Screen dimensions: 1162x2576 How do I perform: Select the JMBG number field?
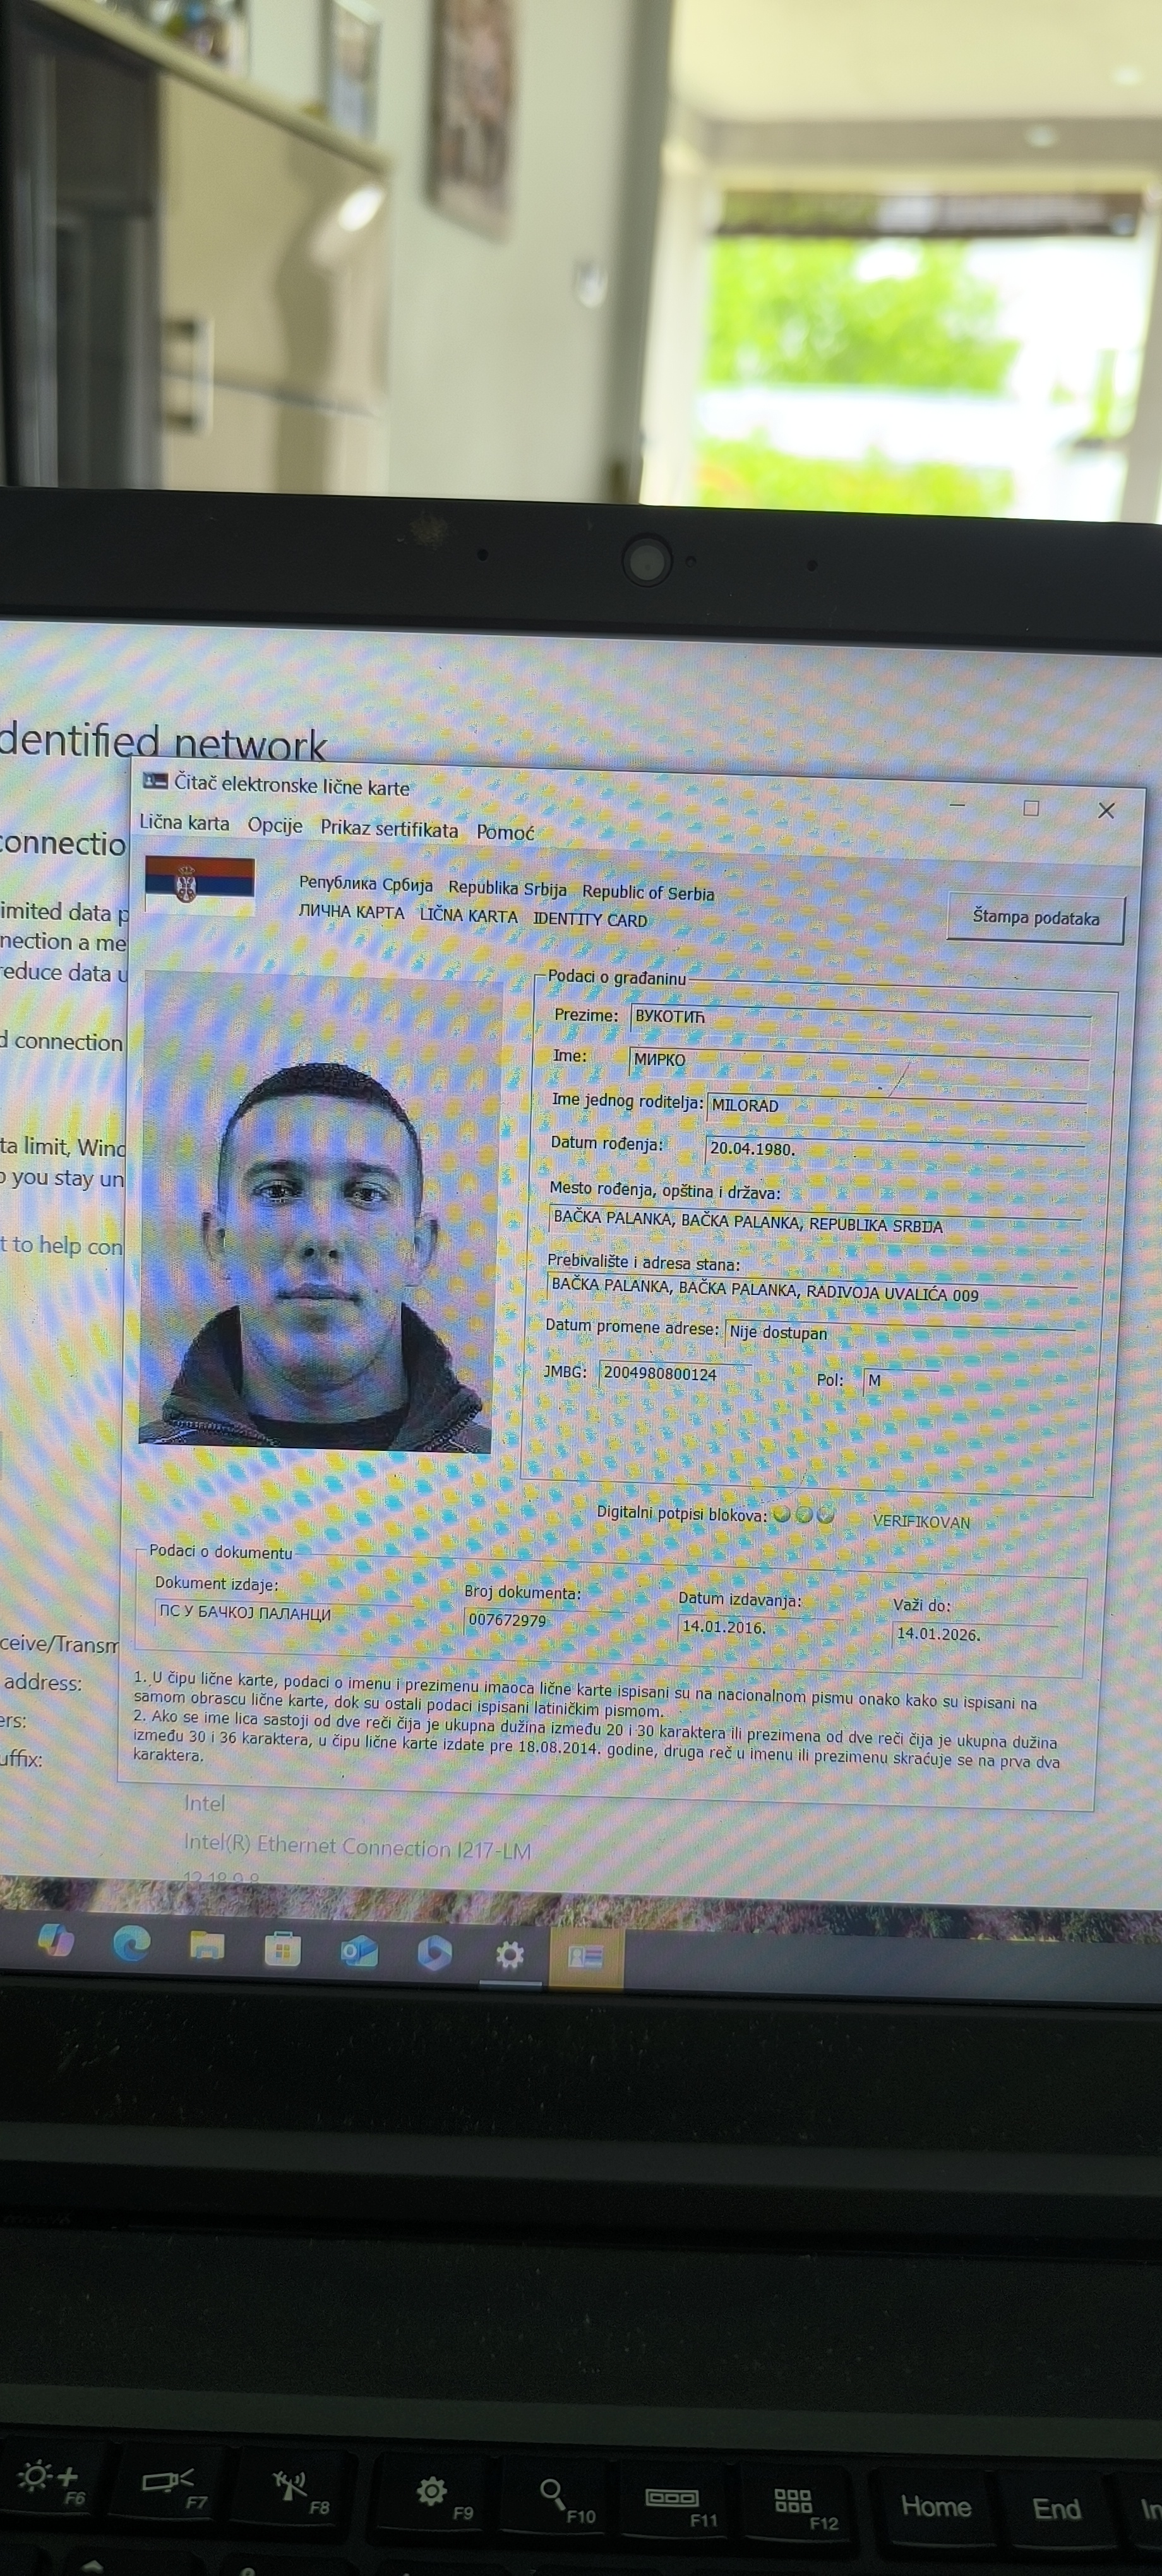673,1374
